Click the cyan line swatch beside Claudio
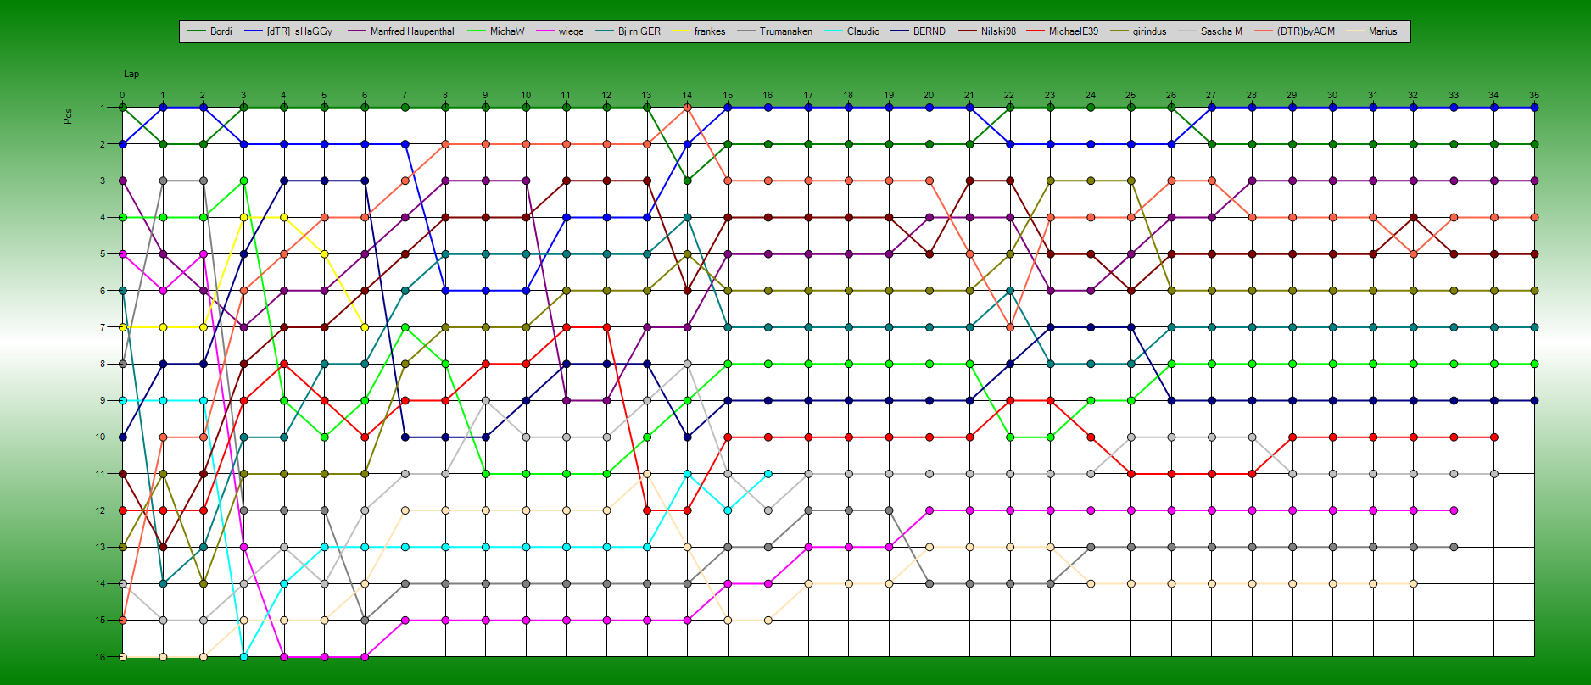The width and height of the screenshot is (1591, 685). click(x=834, y=31)
